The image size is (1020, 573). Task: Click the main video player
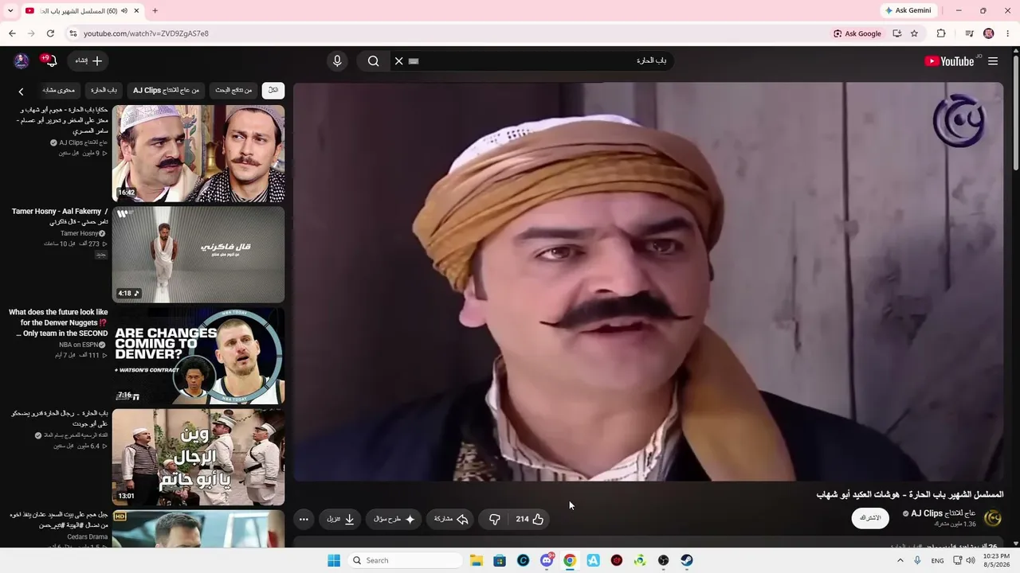point(649,282)
